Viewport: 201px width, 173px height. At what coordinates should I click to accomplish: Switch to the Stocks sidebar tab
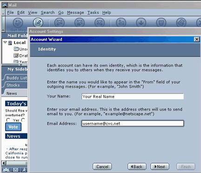(15, 85)
